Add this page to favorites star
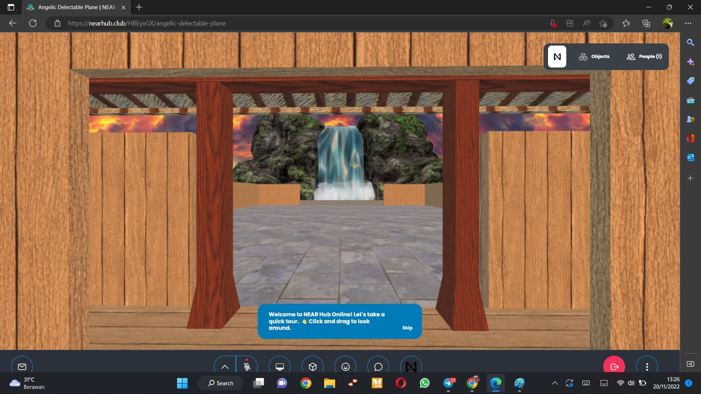 coord(603,23)
